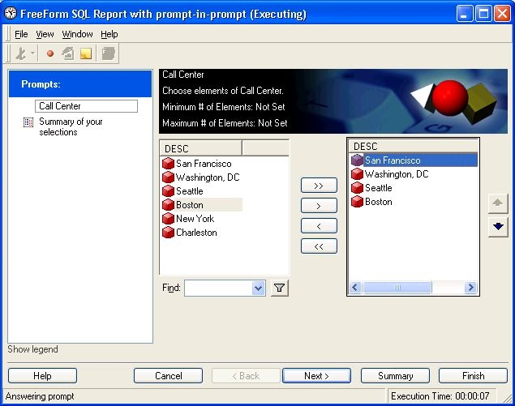Open the Window menu
The height and width of the screenshot is (406, 515).
click(x=77, y=34)
